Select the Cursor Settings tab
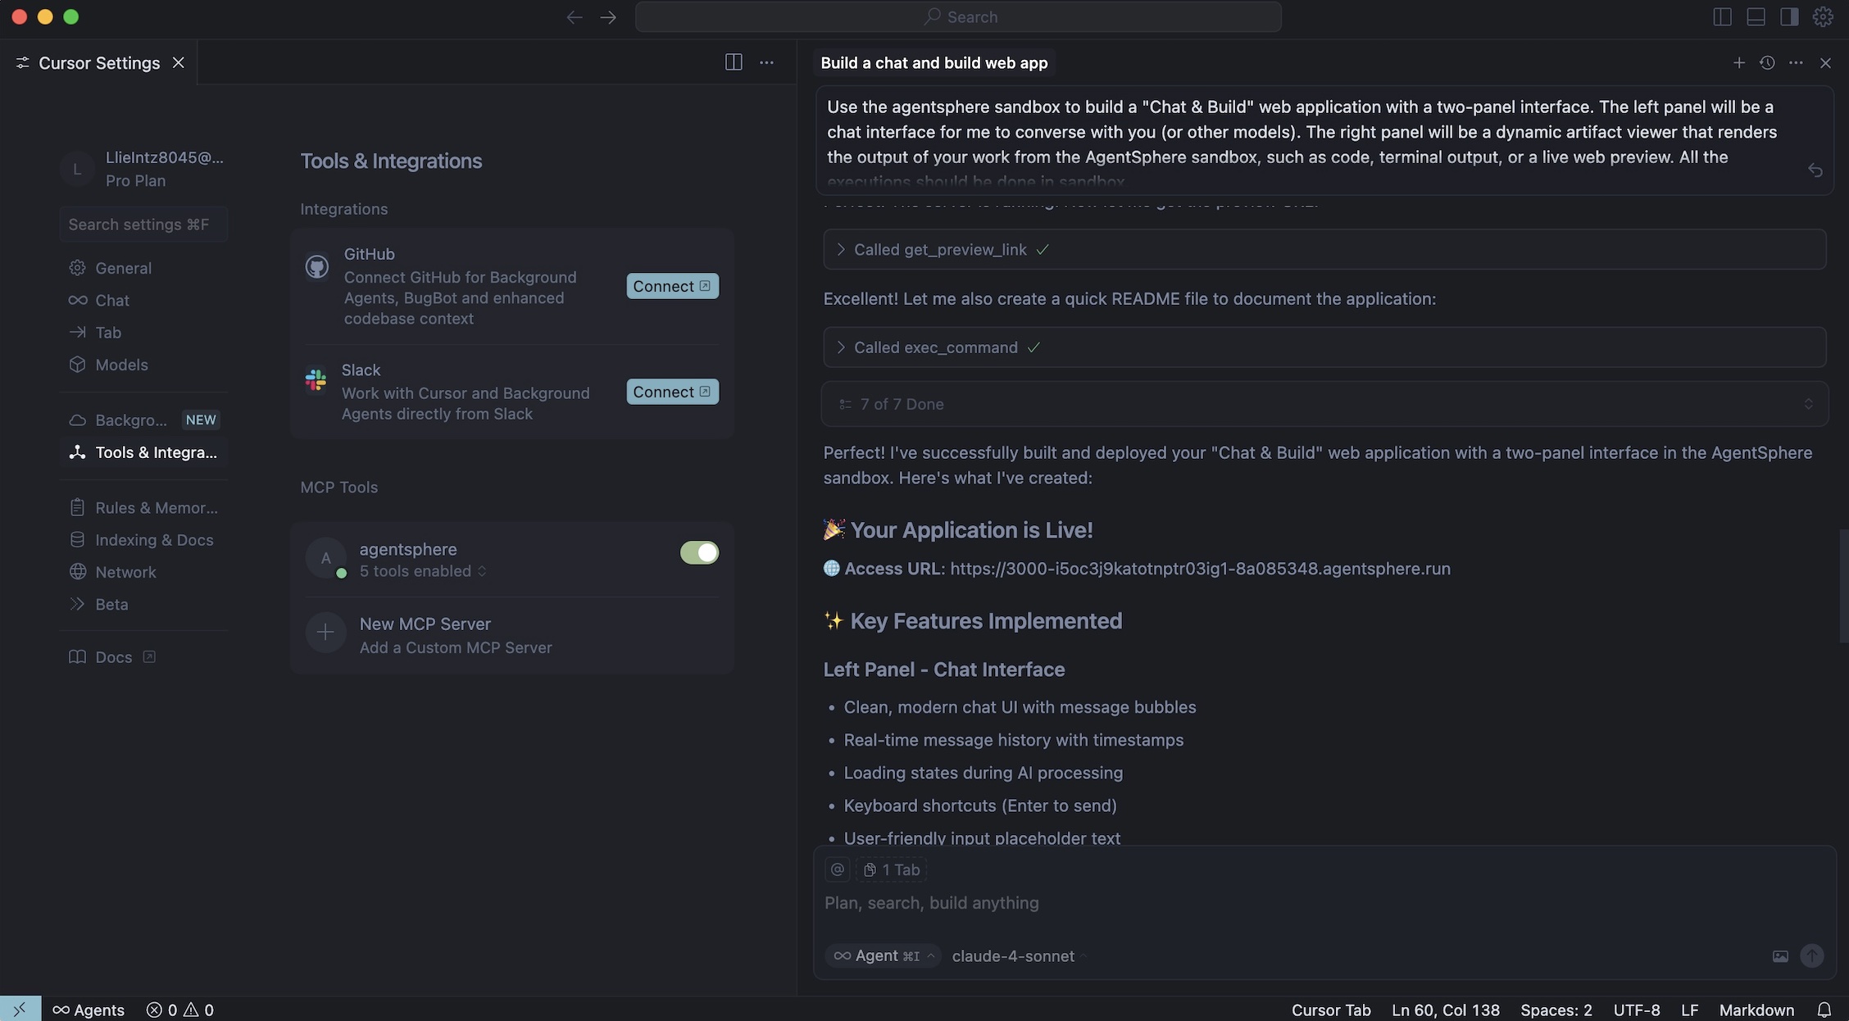This screenshot has height=1021, width=1849. [x=98, y=62]
